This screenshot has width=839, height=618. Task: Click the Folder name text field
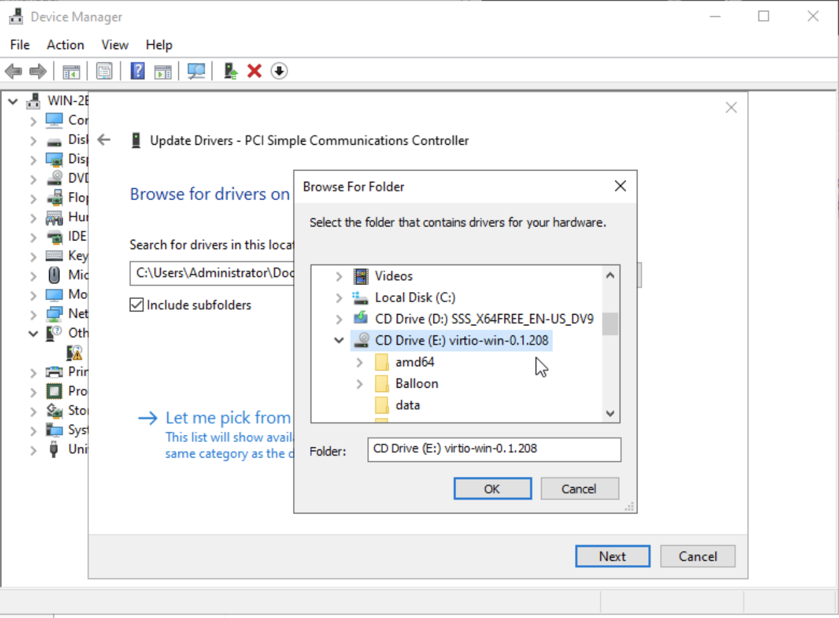point(494,449)
